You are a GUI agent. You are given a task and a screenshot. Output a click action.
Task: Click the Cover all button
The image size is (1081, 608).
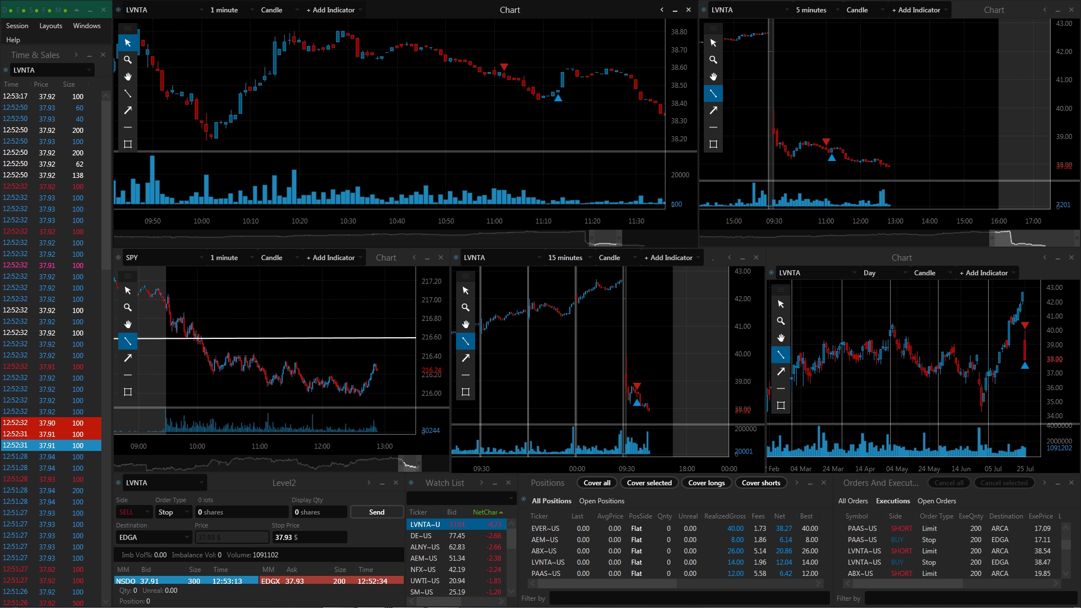(597, 483)
